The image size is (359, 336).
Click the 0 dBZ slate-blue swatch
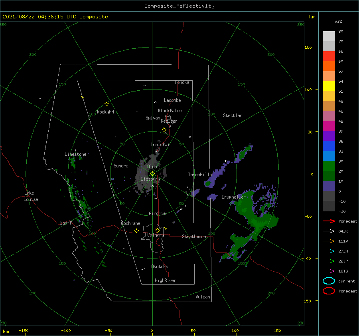click(329, 186)
